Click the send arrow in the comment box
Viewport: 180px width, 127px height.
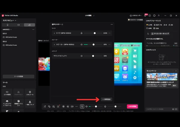pos(176,109)
